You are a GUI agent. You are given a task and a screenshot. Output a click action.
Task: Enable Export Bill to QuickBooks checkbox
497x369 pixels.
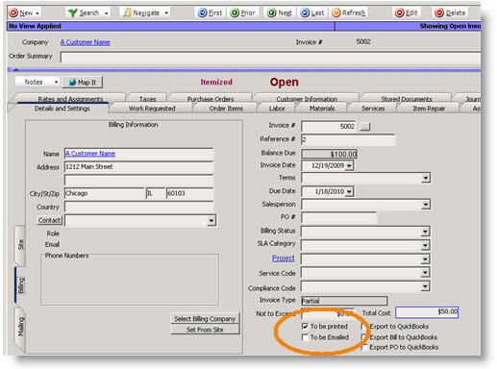[x=364, y=337]
